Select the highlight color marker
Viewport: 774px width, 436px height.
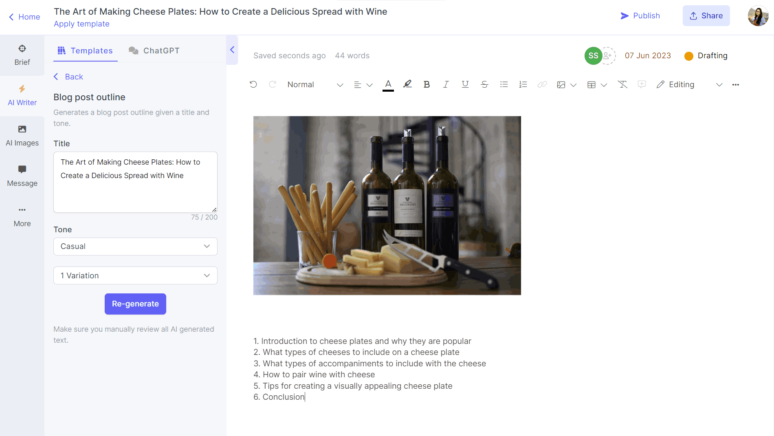[x=407, y=84]
